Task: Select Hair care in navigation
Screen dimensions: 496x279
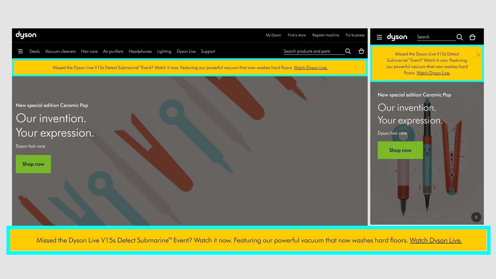Action: [x=89, y=51]
